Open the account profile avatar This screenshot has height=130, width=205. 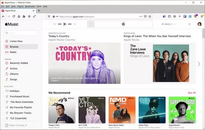point(199,24)
